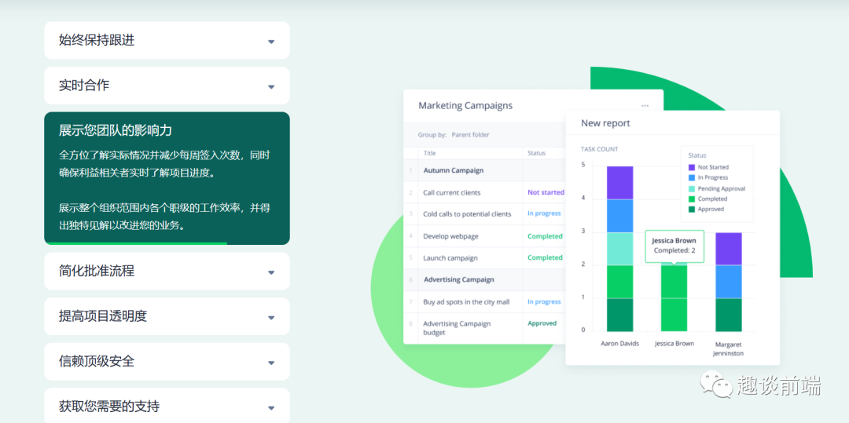The width and height of the screenshot is (849, 423).
Task: Expand the 简化批准流程 accordion arrow
Action: (271, 273)
